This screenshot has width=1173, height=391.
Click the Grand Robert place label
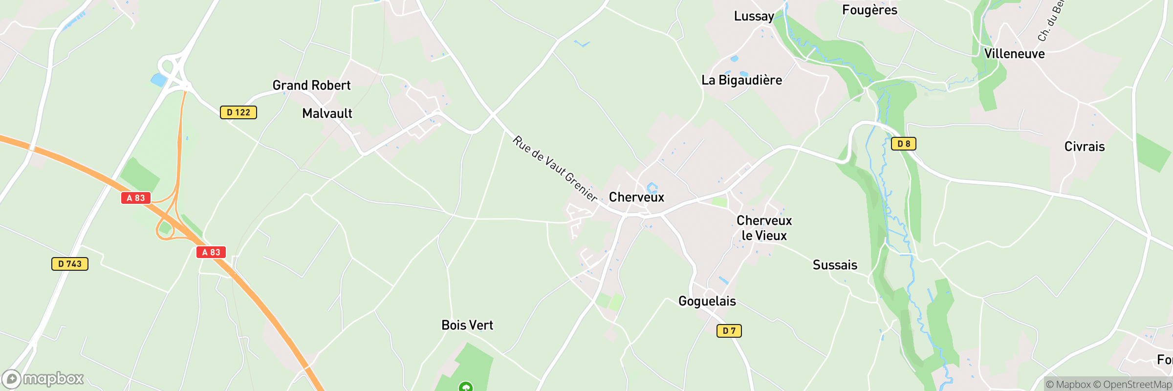[x=312, y=86]
